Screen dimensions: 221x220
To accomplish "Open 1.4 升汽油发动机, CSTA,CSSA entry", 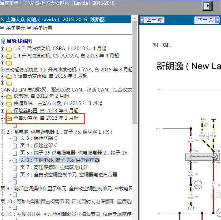I will point(66,56).
